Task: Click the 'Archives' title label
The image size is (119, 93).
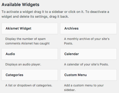Action: (x=71, y=29)
